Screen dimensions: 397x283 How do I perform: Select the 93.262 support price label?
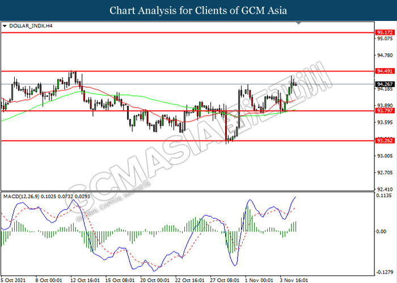tap(385, 140)
